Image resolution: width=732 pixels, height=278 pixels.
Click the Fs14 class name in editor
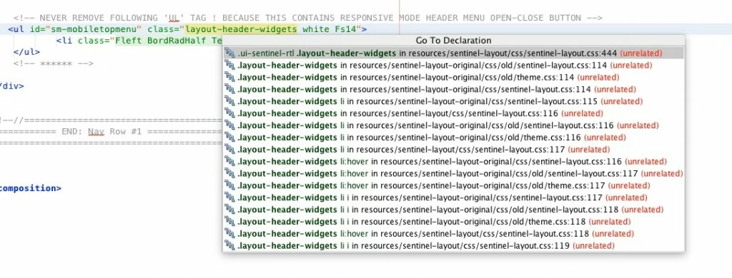[x=346, y=29]
